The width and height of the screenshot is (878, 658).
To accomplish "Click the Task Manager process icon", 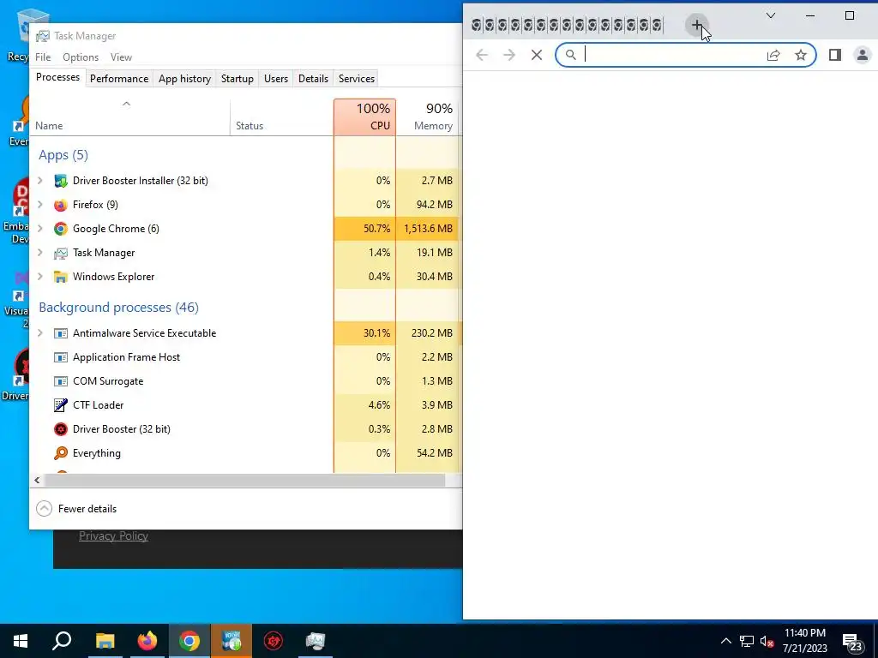I will pyautogui.click(x=61, y=253).
